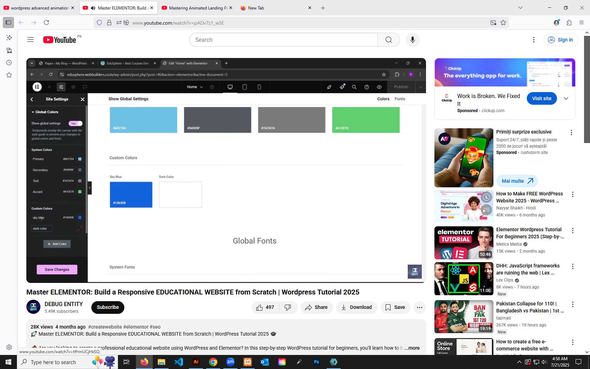Switch to the New Tab tab

276,8
